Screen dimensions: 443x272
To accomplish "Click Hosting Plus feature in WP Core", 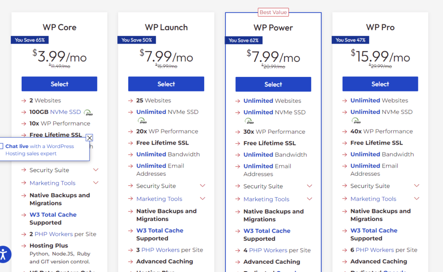I will point(49,246).
